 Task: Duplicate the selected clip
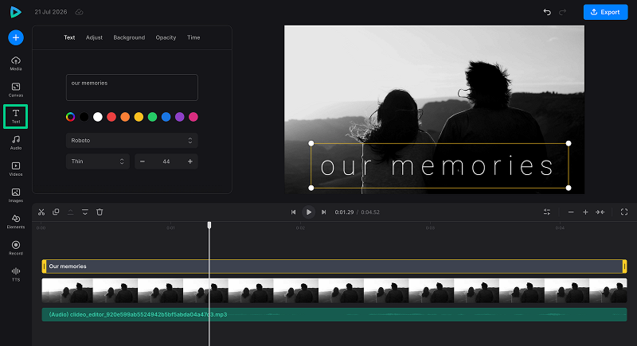(56, 212)
